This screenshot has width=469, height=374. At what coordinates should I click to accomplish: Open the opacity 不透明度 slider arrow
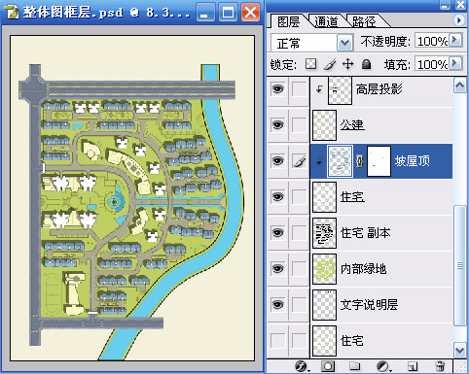[455, 41]
